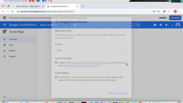Viewport: 183px width, 103px height.
Task: Select APIs in the sidebar
Action: 18,45
